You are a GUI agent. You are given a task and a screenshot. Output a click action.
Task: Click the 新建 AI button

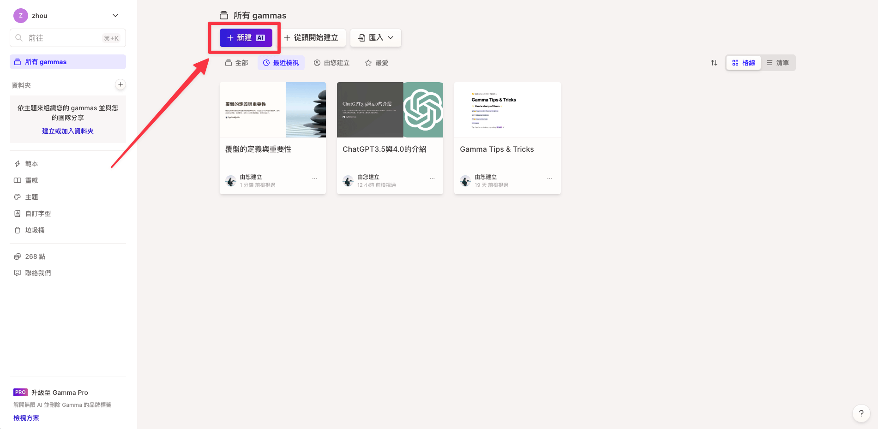tap(246, 38)
